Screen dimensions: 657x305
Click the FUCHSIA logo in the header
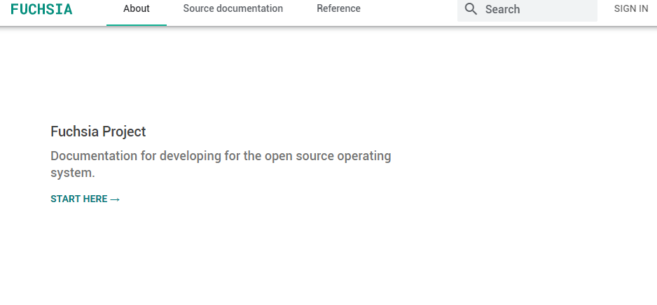(x=41, y=9)
